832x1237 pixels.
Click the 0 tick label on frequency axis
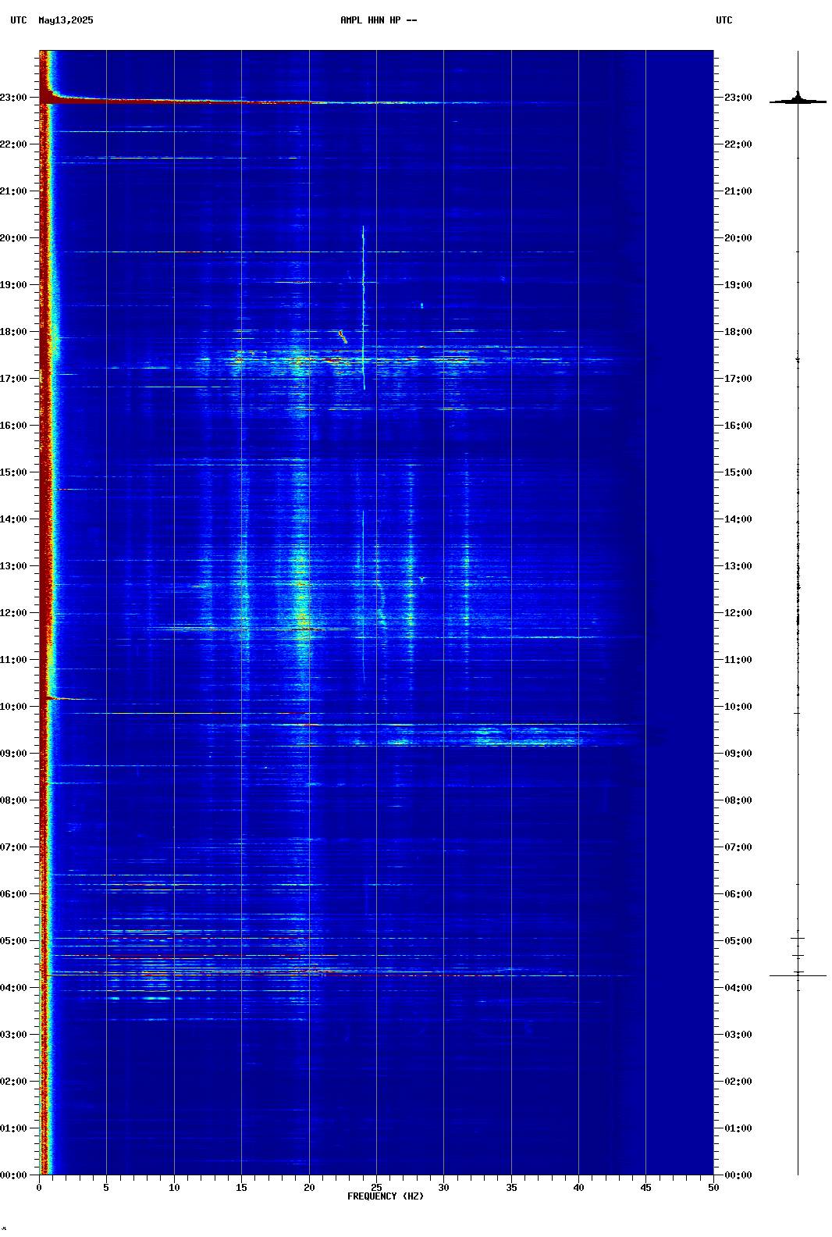39,1188
